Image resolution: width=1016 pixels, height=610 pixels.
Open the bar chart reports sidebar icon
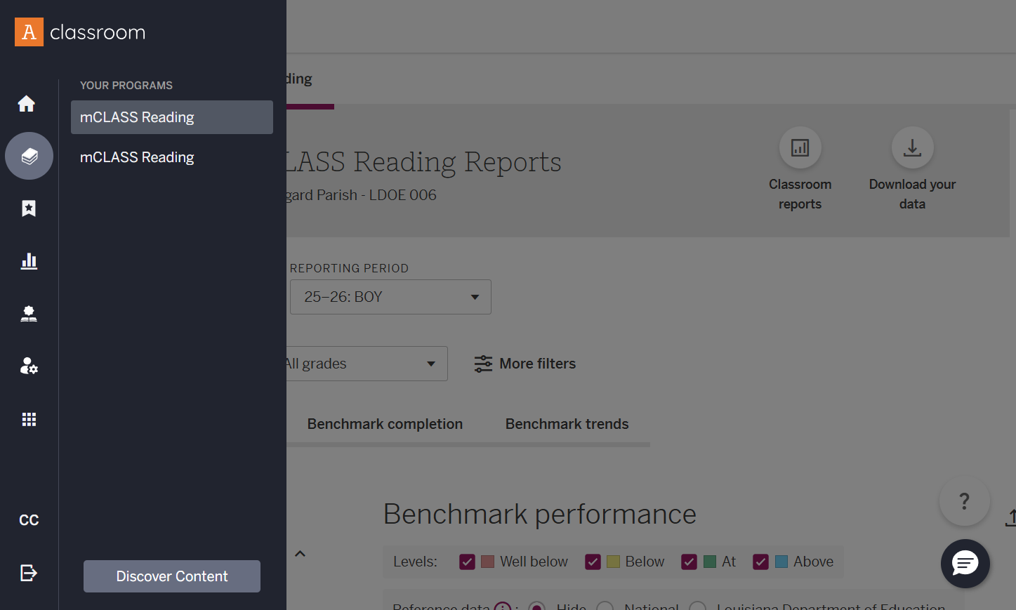tap(29, 261)
